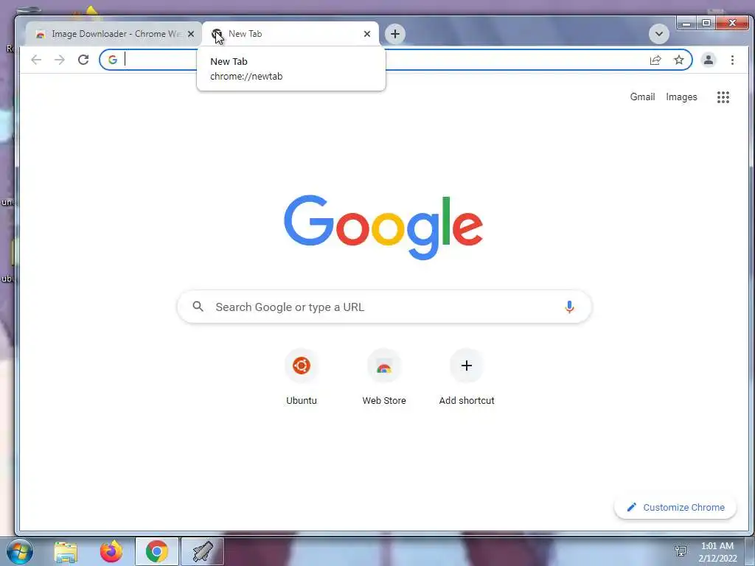
Task: Open File Explorer from the taskbar
Action: click(66, 551)
